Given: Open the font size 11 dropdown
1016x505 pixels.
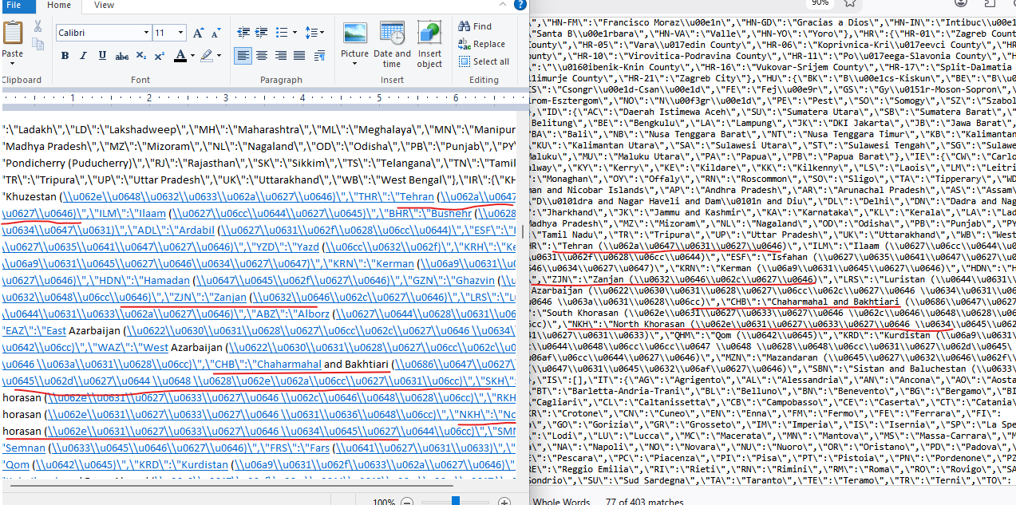Looking at the screenshot, I should pos(181,33).
